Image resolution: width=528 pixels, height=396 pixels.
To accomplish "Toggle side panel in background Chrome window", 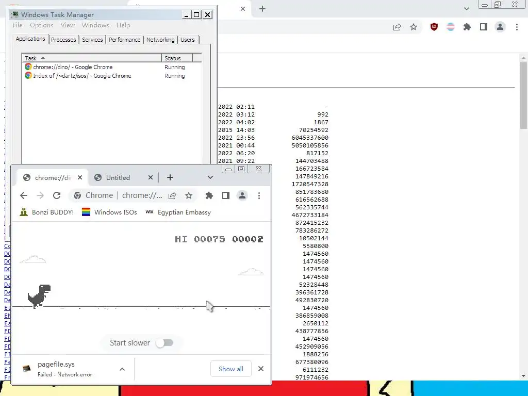I will (x=484, y=27).
